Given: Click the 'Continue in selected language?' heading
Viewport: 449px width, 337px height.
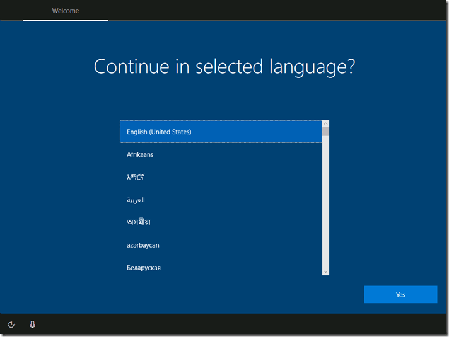Looking at the screenshot, I should (224, 67).
